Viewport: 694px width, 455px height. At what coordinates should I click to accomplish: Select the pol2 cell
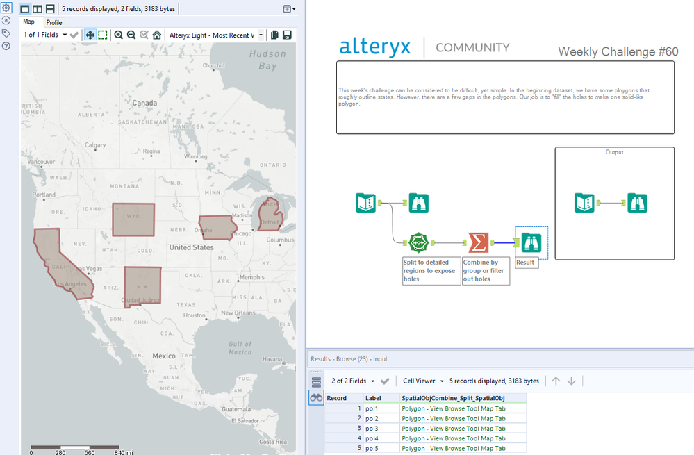pyautogui.click(x=381, y=418)
